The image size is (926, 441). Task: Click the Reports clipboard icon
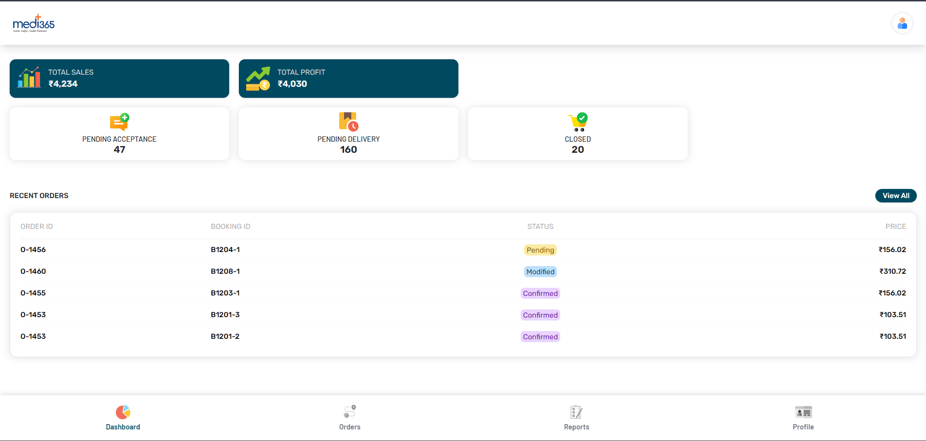coord(576,412)
